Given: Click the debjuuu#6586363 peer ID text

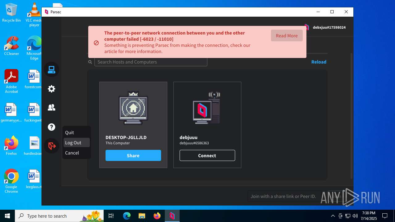Looking at the screenshot, I should (194, 143).
